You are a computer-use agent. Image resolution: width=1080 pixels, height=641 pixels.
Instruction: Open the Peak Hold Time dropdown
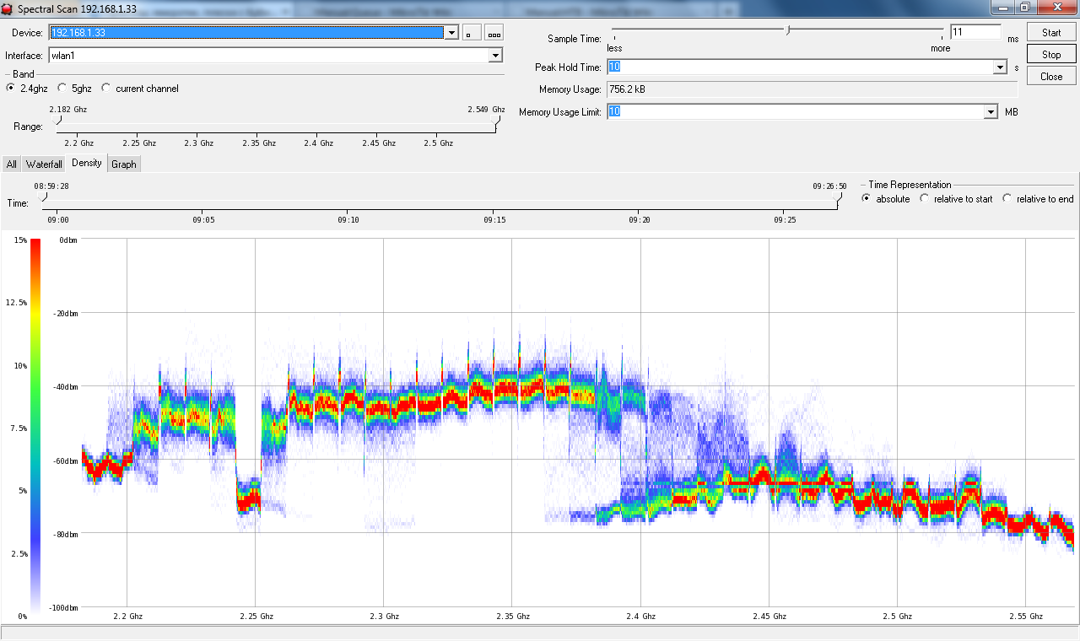point(1001,67)
